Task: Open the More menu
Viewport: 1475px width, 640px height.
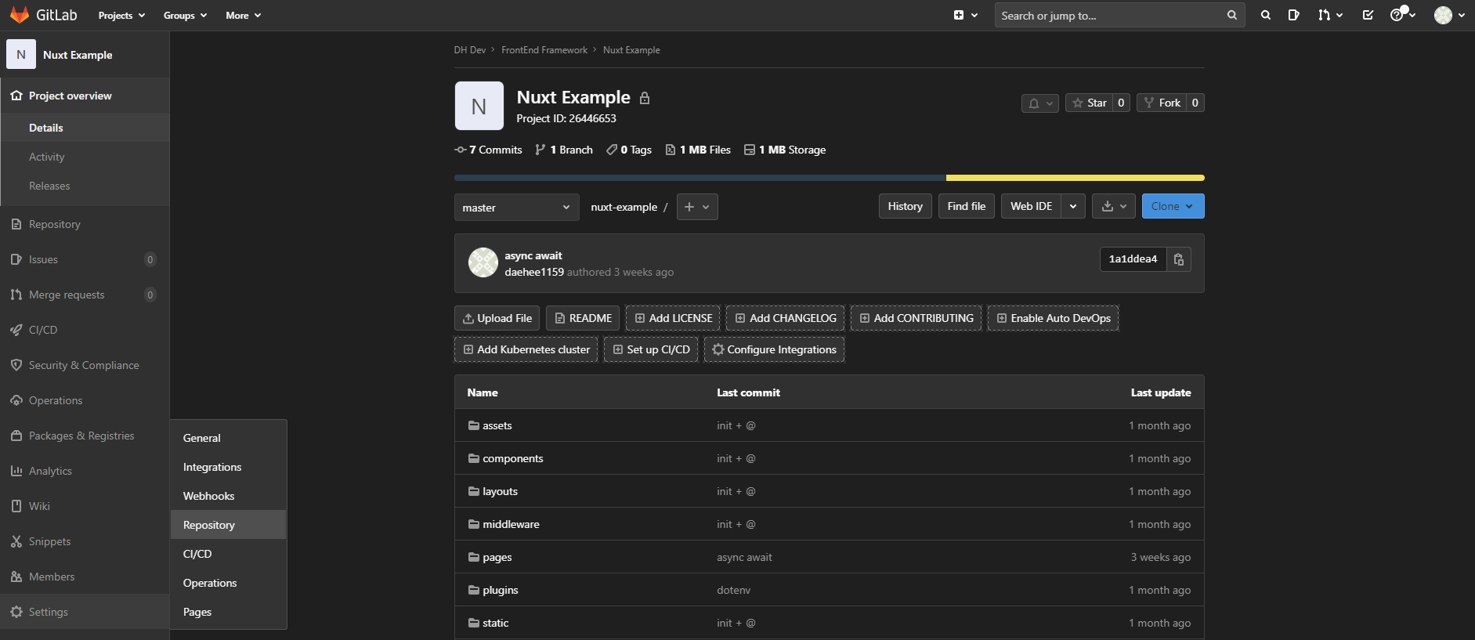Action: pyautogui.click(x=243, y=16)
